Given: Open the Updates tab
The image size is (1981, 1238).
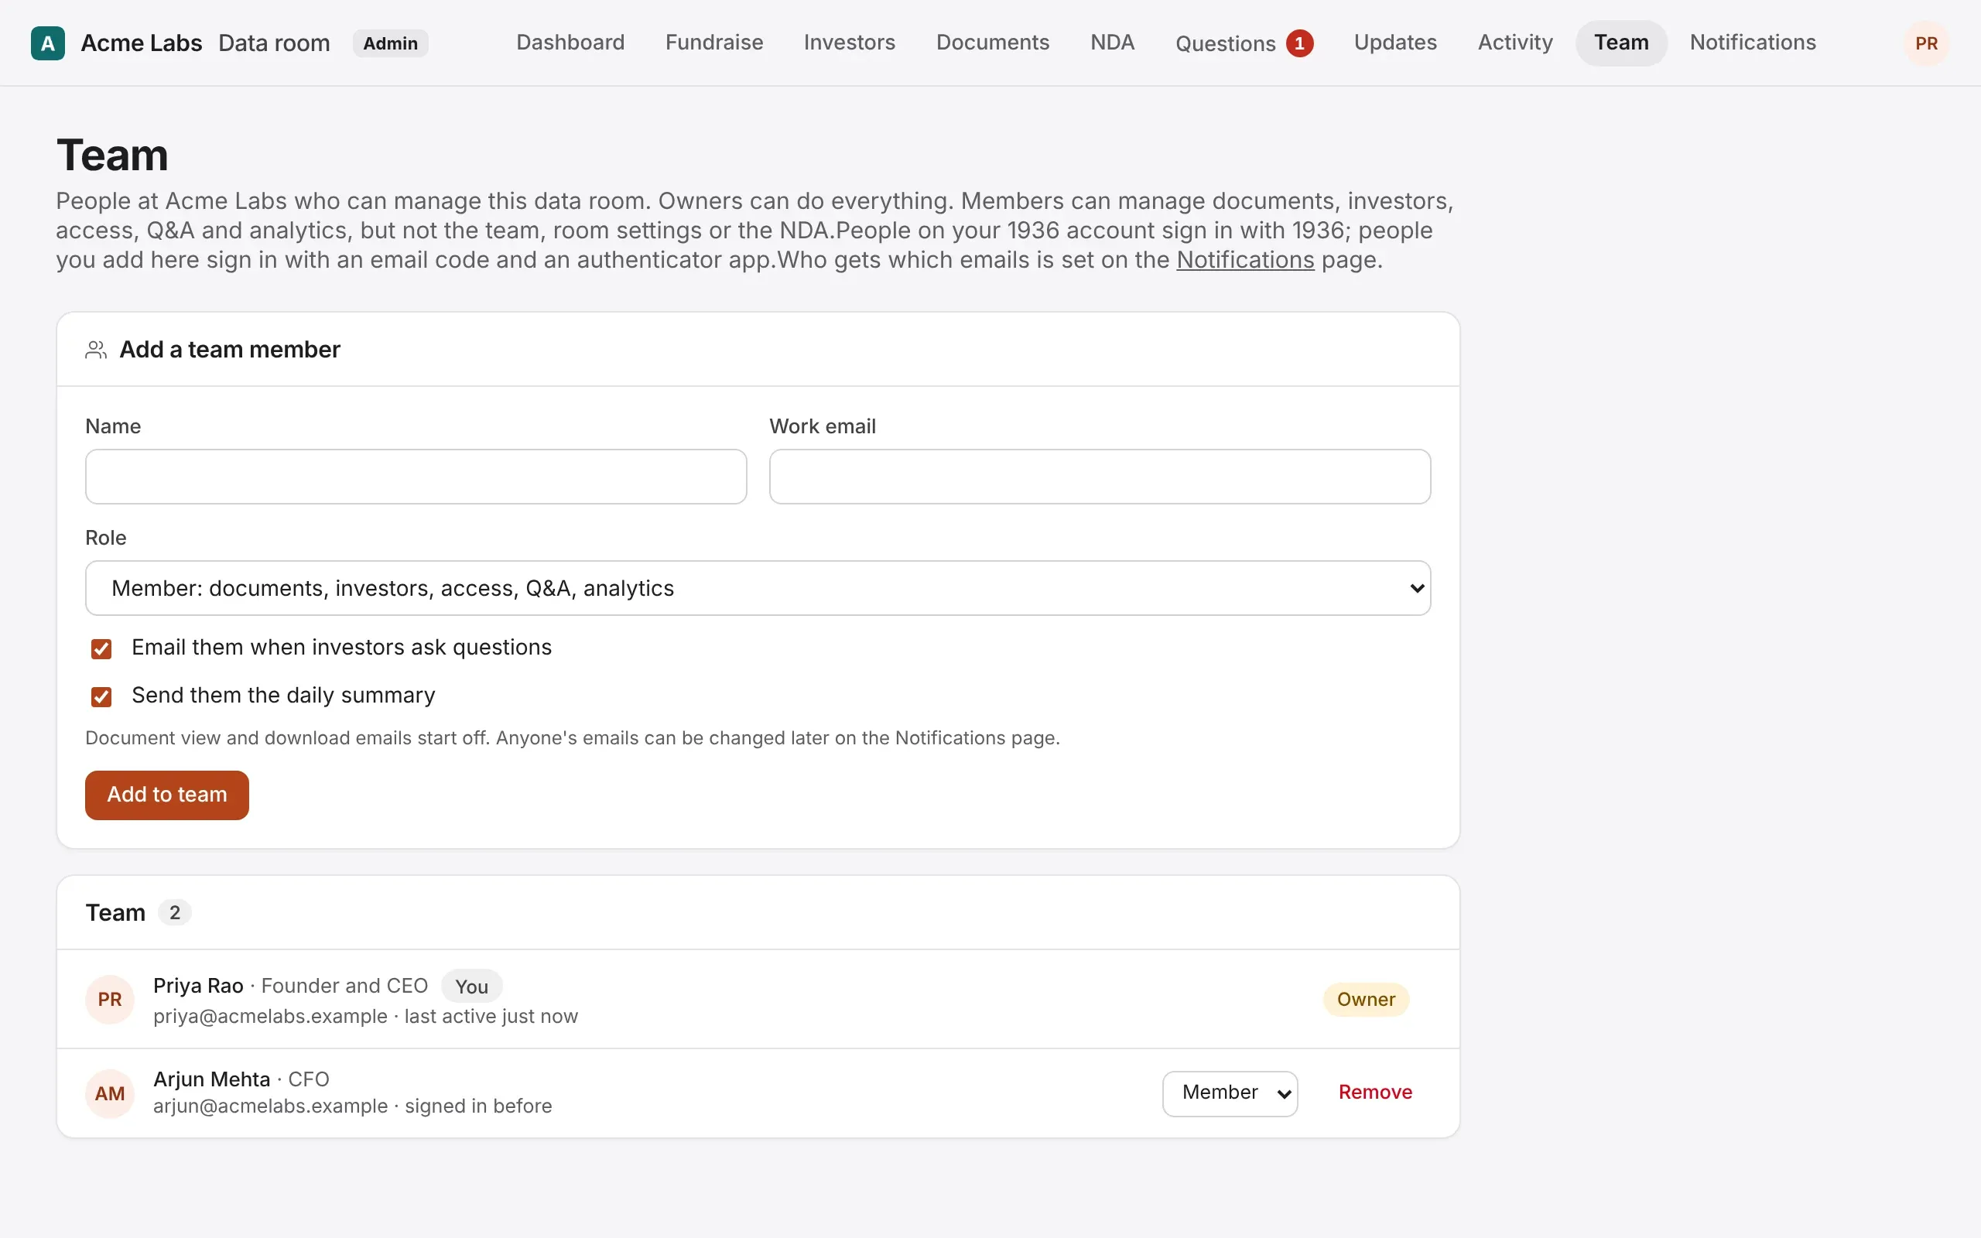Looking at the screenshot, I should tap(1395, 43).
